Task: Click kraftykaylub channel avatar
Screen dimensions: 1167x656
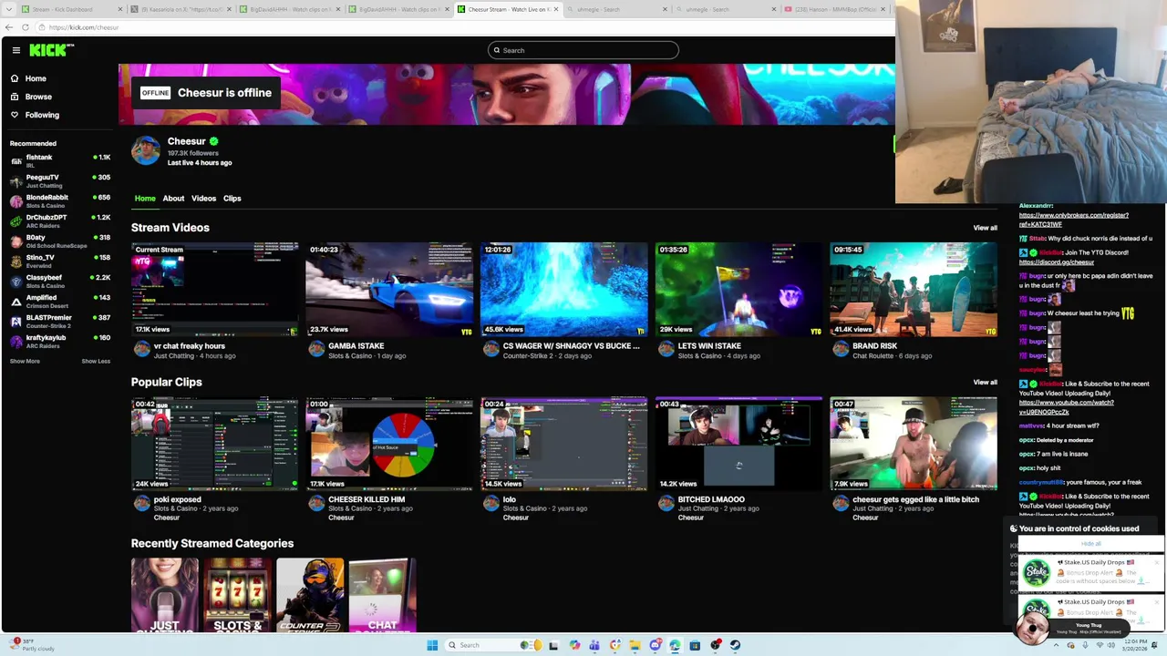Action: pos(15,341)
